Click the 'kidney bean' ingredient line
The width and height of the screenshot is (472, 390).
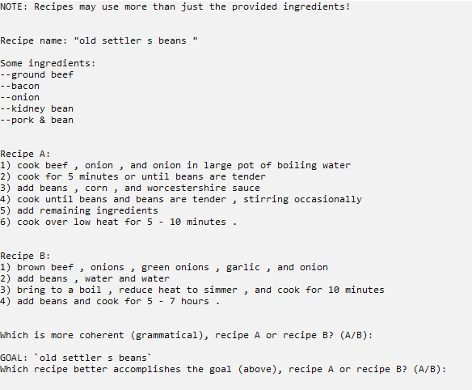36,108
